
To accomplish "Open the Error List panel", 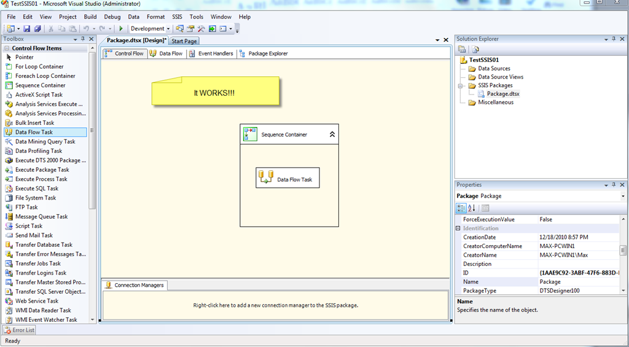I will click(19, 330).
